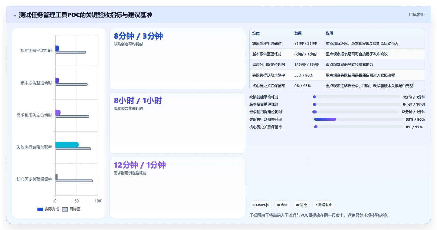
Task: Click the 8小时 / 1小时 data card
Action: (x=177, y=123)
